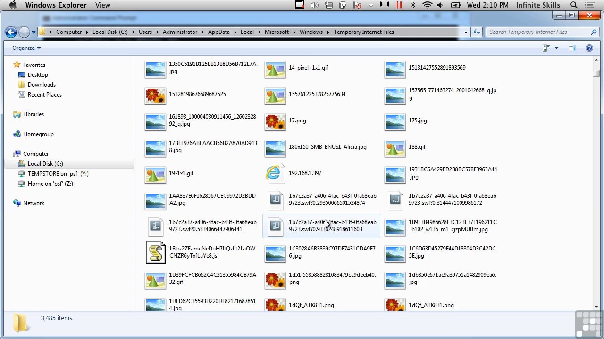Click Computer in the address bar
The width and height of the screenshot is (604, 339).
point(69,32)
